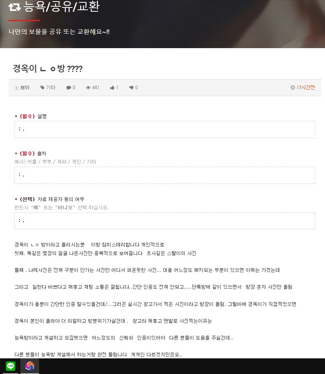Select the 기타 category tag
This screenshot has width=325, height=374.
click(x=50, y=88)
